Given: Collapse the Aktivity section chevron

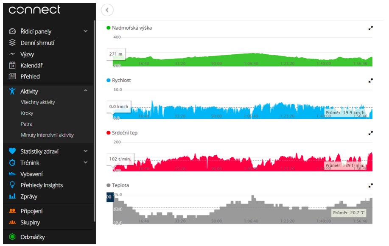Looking at the screenshot, I should point(86,91).
